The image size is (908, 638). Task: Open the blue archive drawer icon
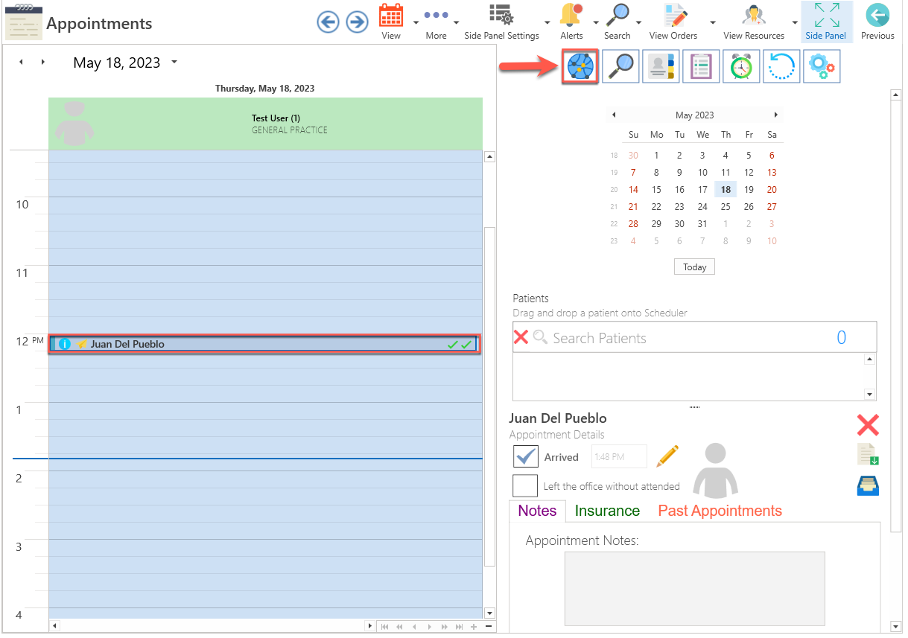click(868, 485)
